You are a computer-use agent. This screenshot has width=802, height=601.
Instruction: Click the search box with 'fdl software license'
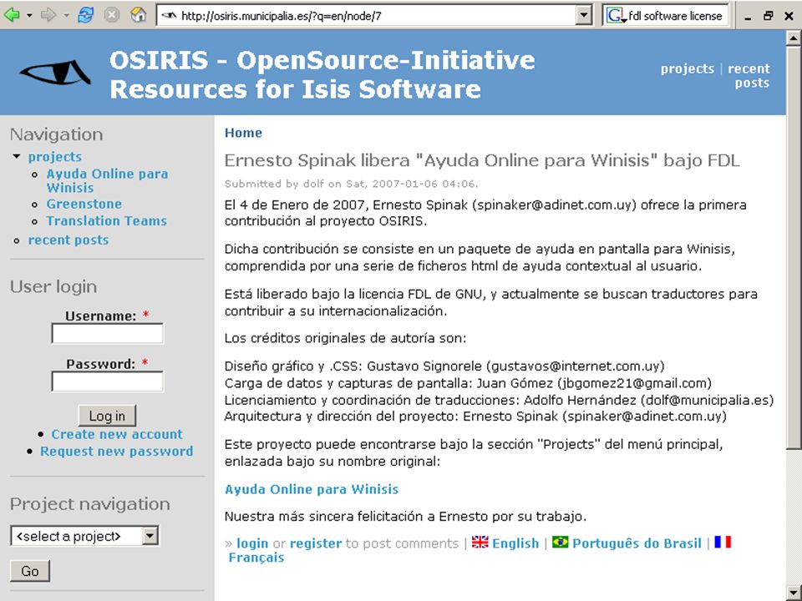point(675,16)
